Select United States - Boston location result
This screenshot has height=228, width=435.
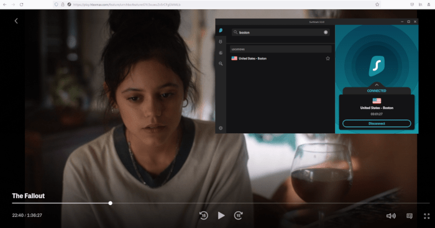point(281,58)
